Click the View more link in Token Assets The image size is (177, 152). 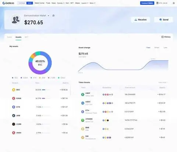[163, 82]
